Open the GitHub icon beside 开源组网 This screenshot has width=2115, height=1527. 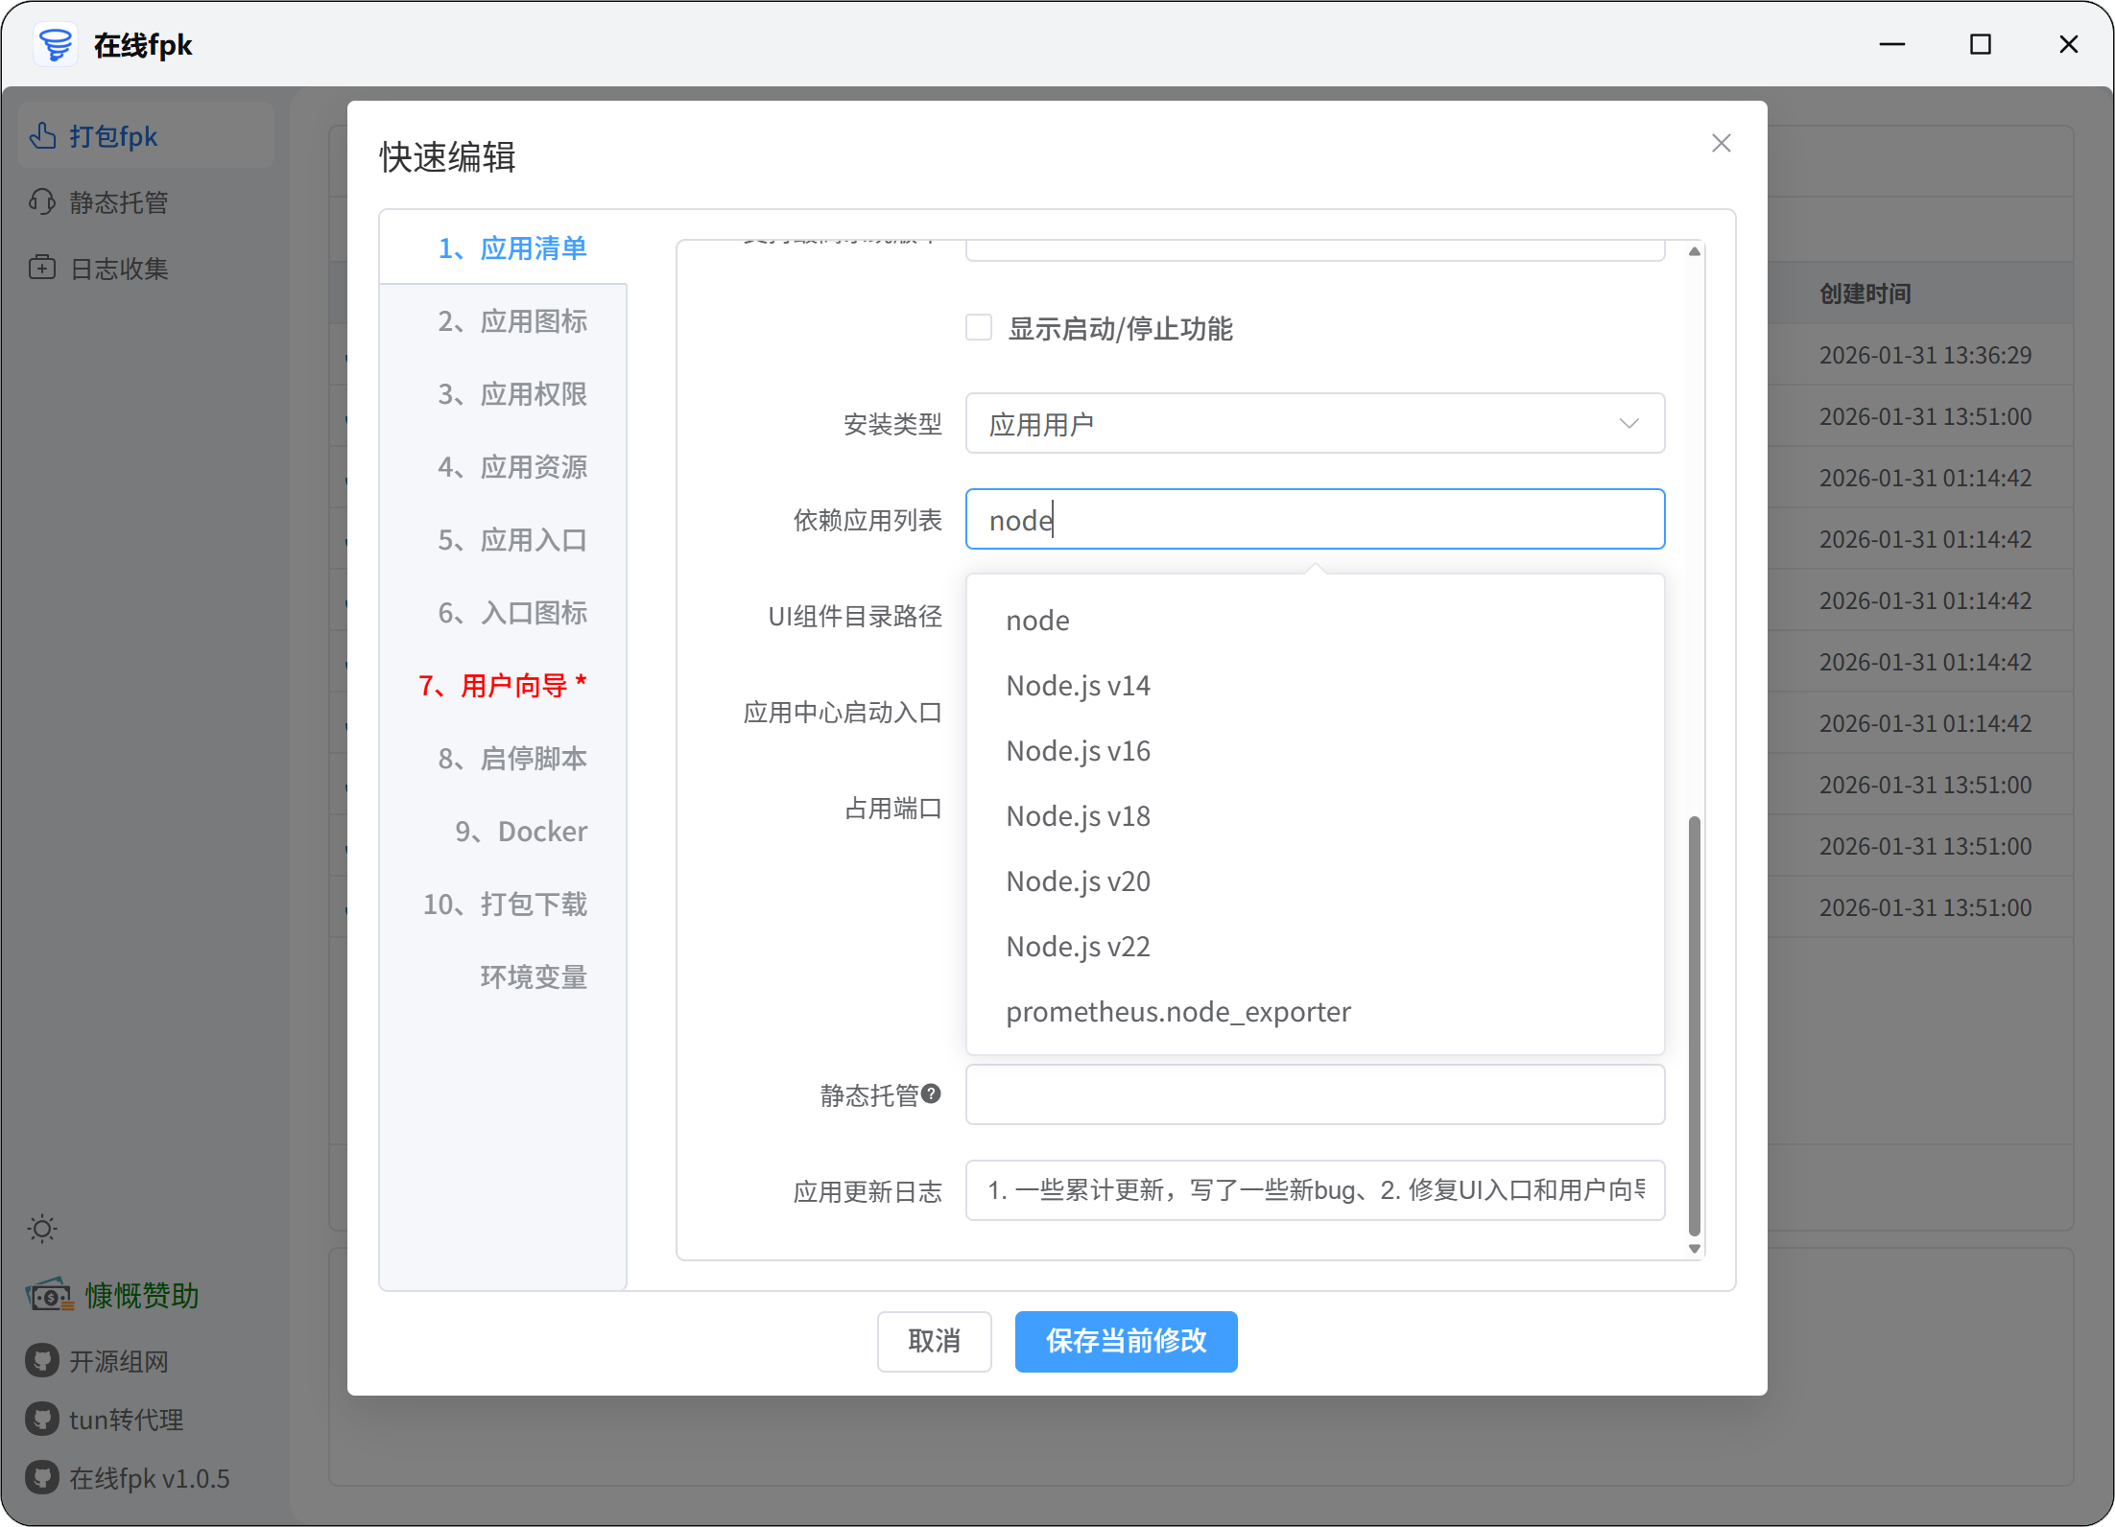point(40,1361)
